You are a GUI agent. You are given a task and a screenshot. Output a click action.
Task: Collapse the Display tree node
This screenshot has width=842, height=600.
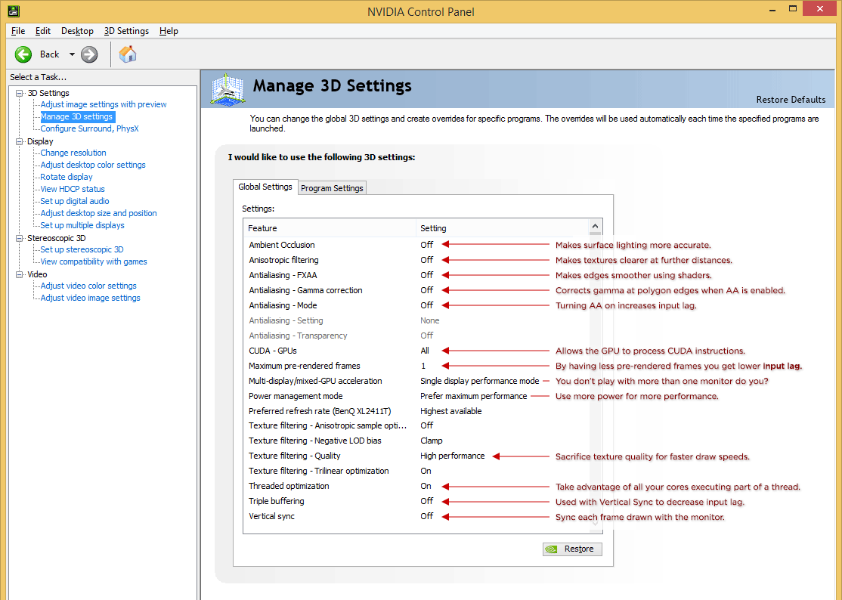point(20,141)
